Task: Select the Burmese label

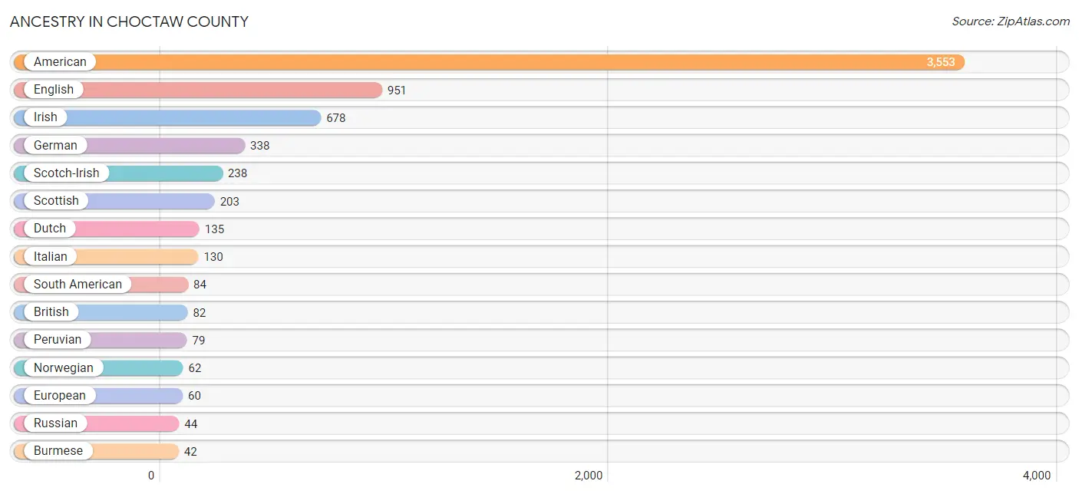Action: click(x=58, y=451)
